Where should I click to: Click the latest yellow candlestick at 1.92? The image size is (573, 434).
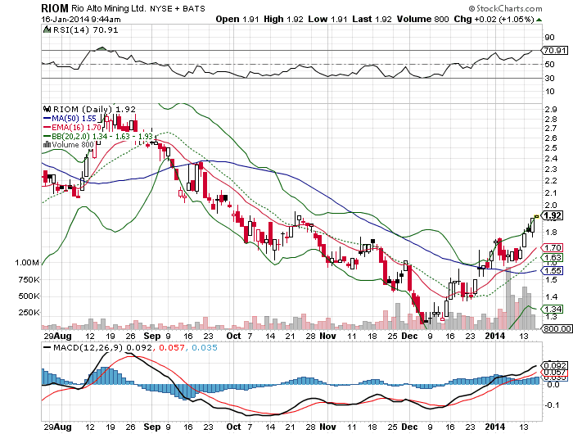[536, 216]
